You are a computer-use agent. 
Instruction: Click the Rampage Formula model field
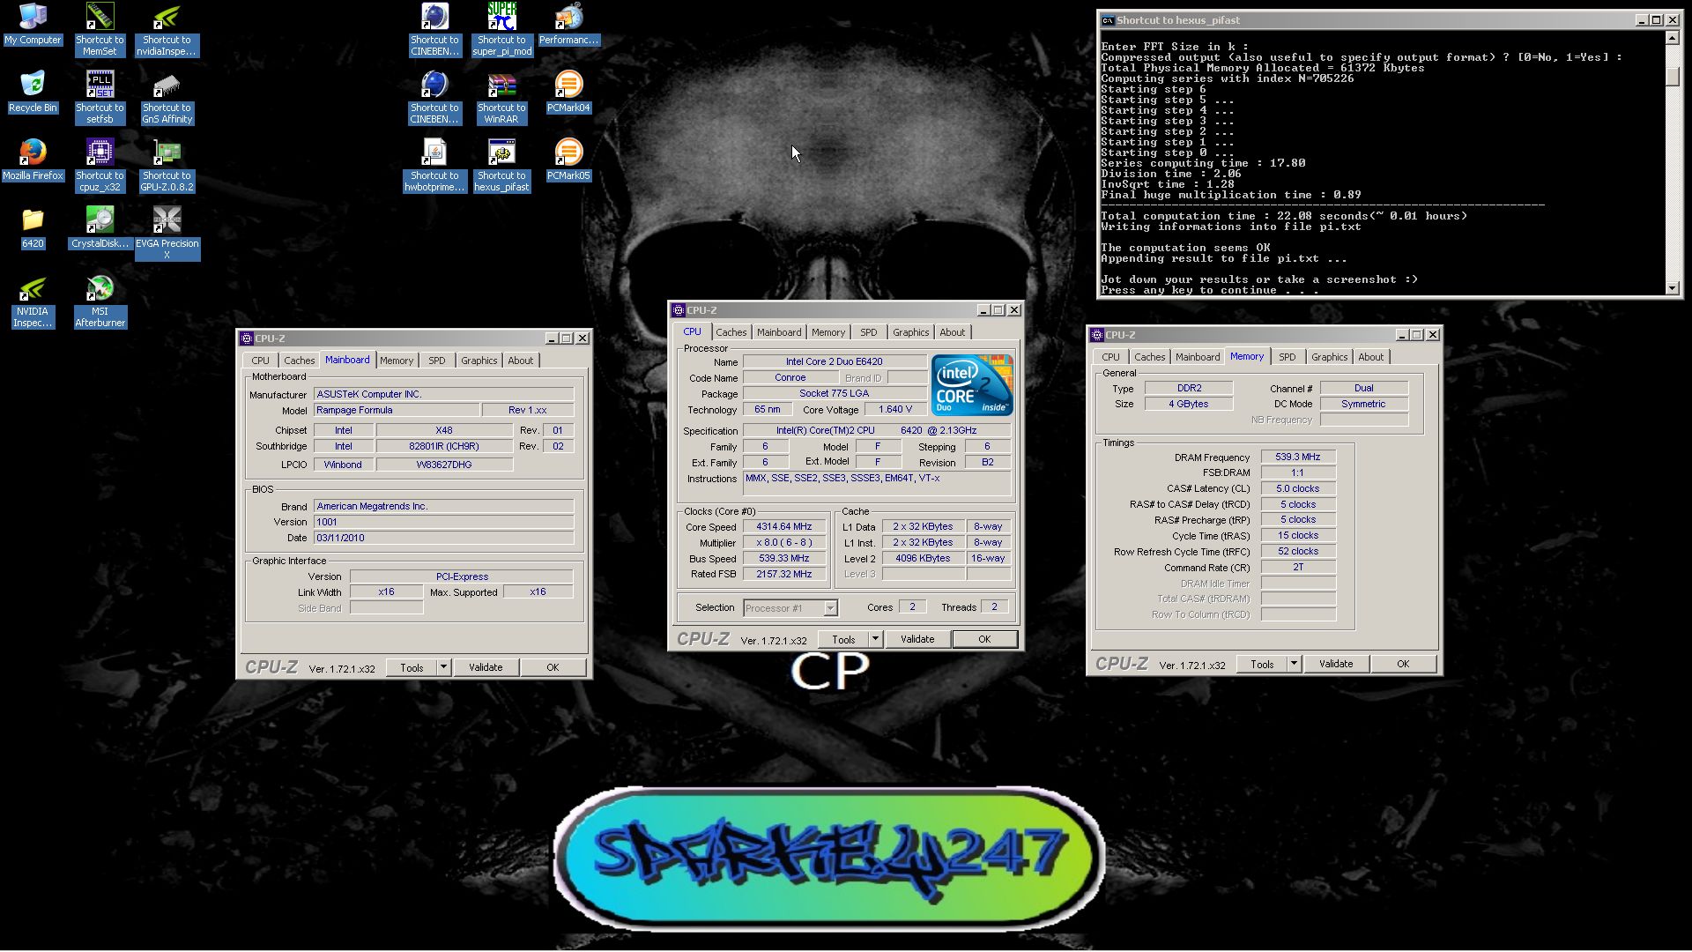(397, 410)
